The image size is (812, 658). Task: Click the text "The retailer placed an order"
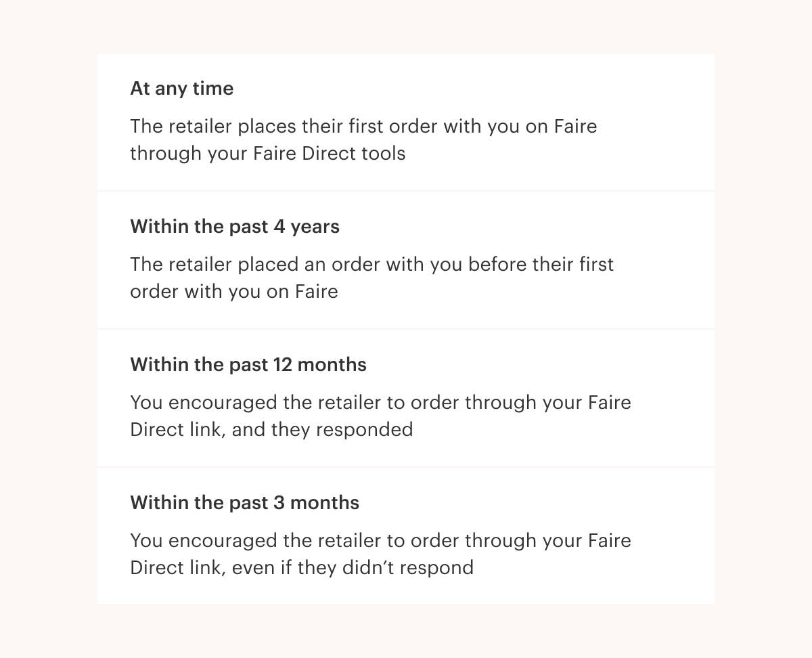(x=256, y=265)
